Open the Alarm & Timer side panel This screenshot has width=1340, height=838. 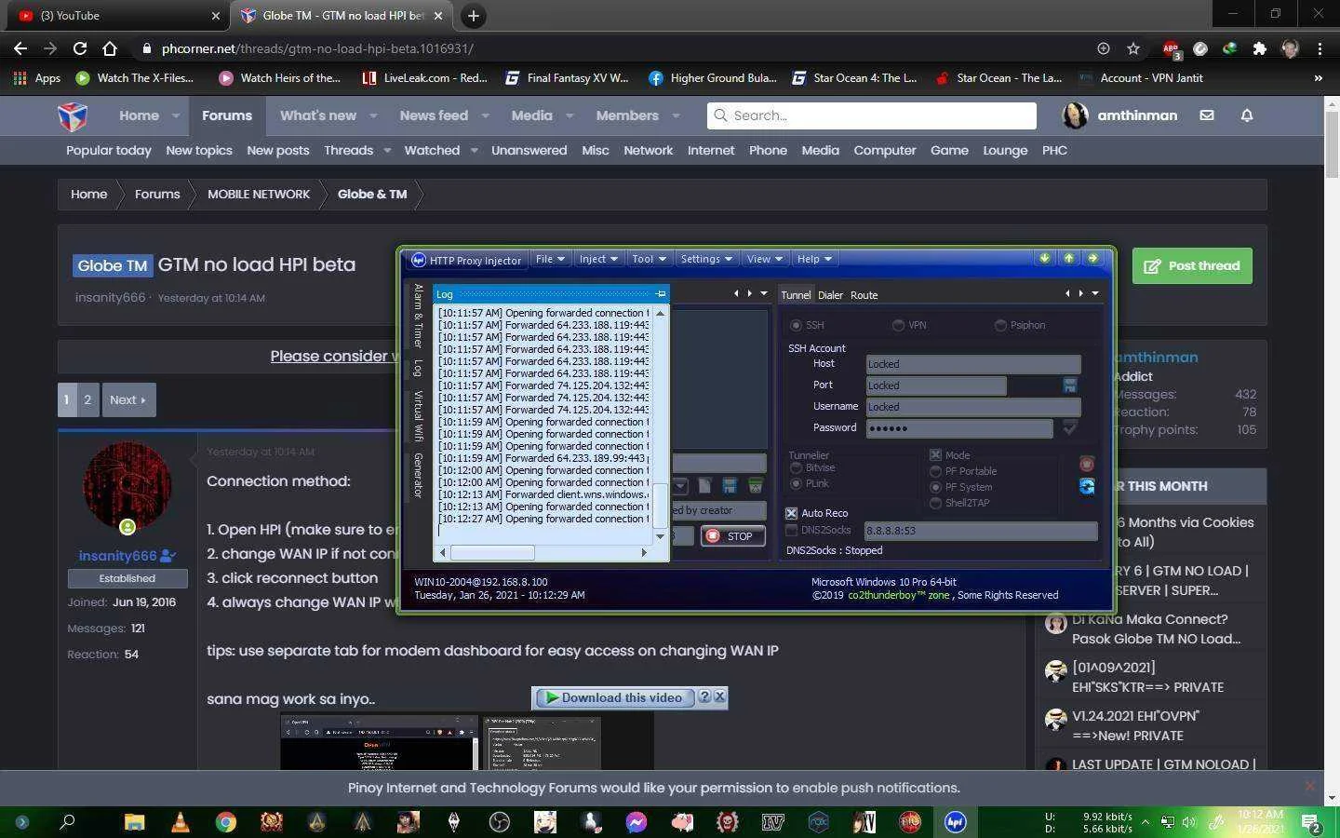(x=419, y=316)
